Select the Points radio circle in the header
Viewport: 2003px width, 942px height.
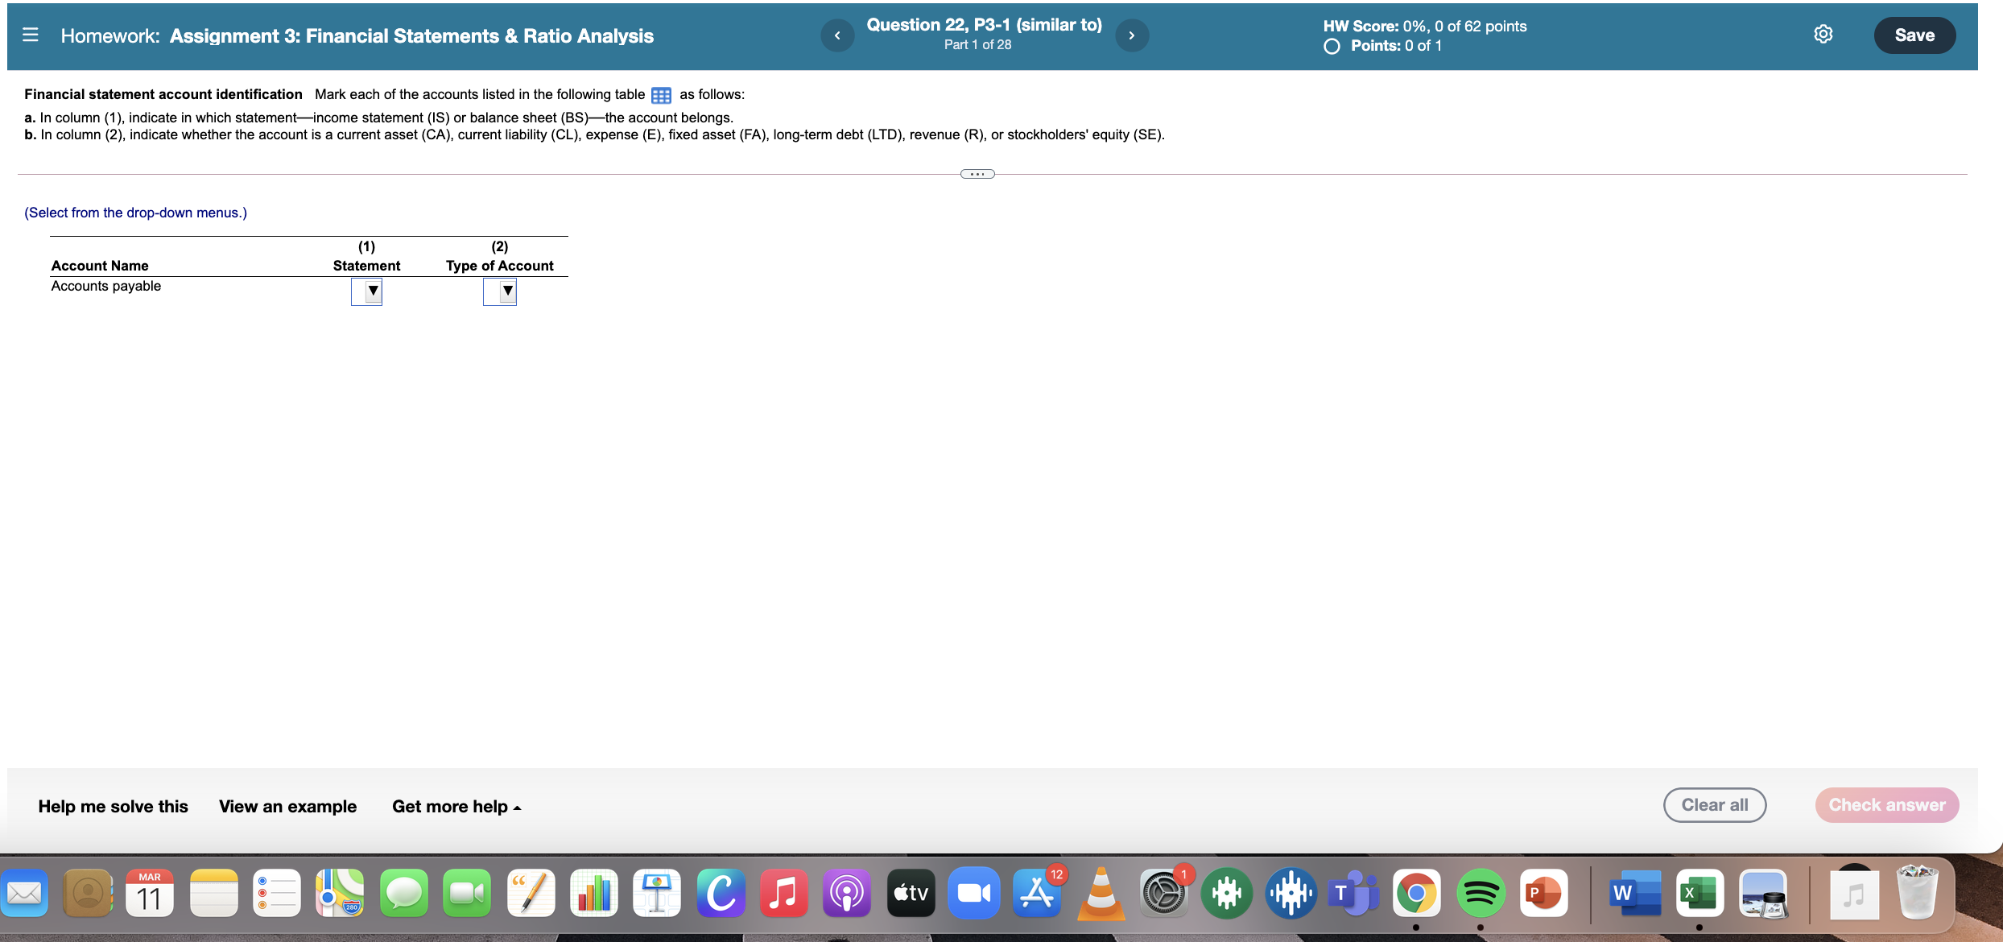(1332, 46)
